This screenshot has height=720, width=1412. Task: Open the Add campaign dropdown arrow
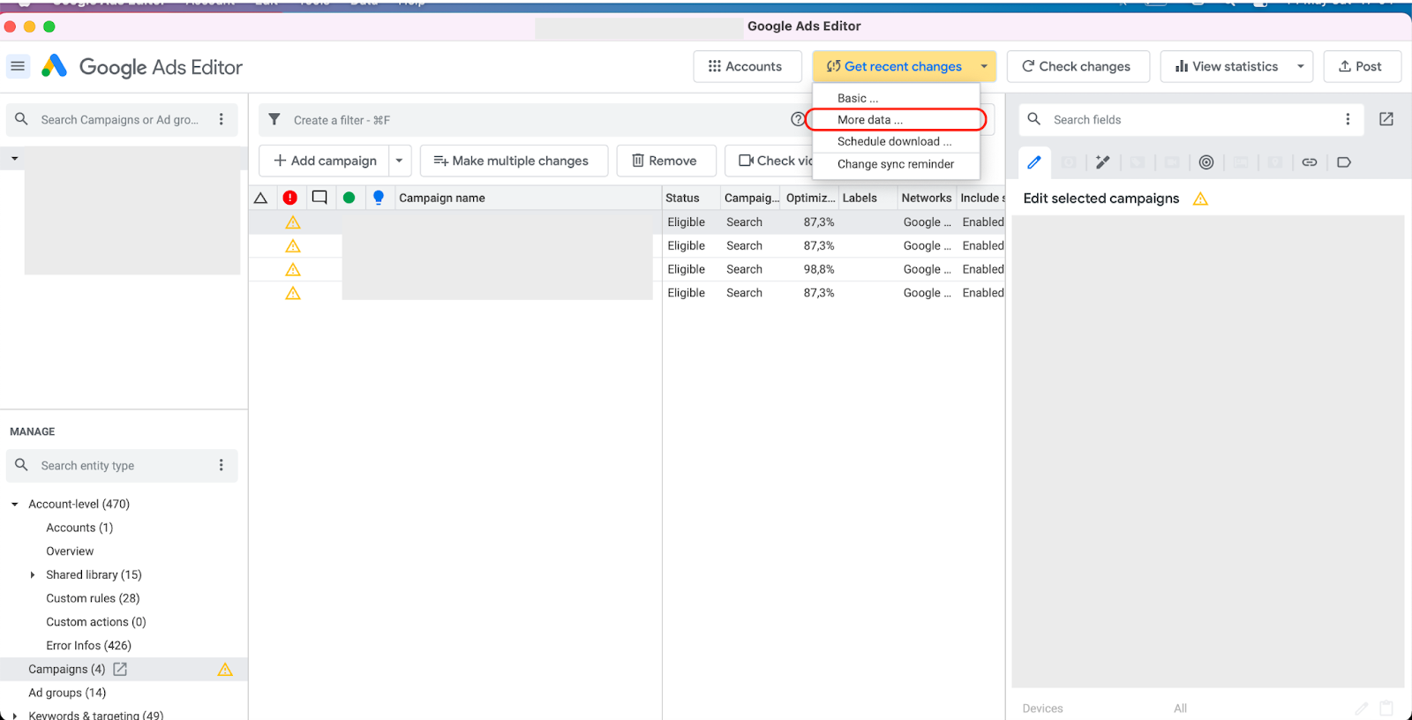pyautogui.click(x=399, y=161)
